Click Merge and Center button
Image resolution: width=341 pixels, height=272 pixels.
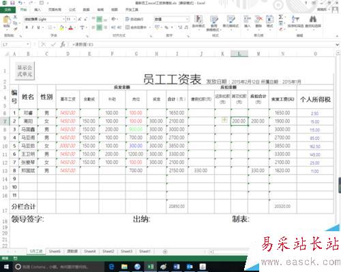pyautogui.click(x=136, y=27)
